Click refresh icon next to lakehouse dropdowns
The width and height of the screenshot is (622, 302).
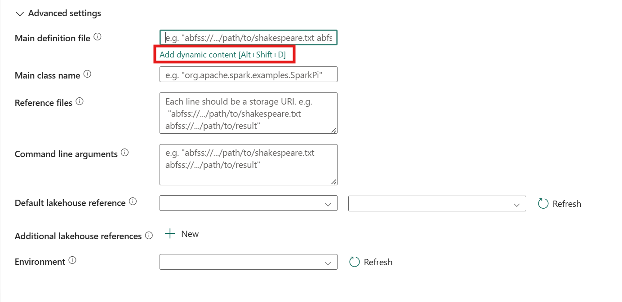pos(543,204)
